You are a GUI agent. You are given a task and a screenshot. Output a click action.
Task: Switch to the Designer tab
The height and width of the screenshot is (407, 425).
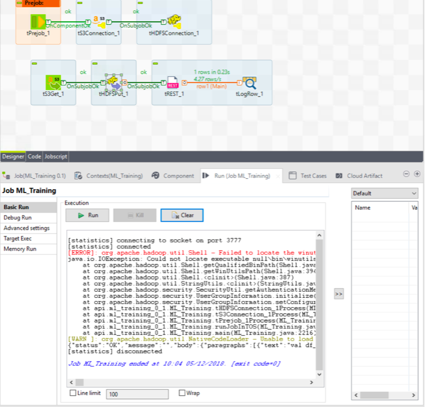pos(13,157)
